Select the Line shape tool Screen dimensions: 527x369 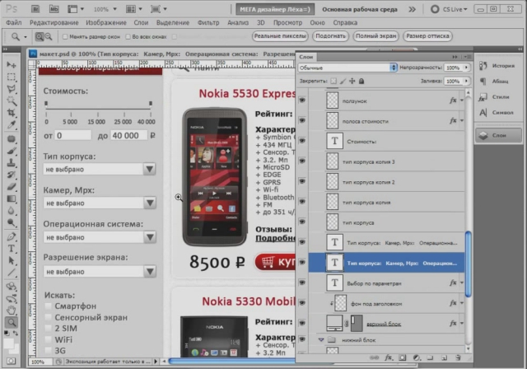tap(12, 273)
